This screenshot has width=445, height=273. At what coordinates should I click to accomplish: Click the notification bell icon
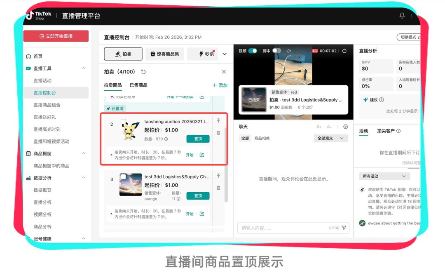click(x=402, y=16)
